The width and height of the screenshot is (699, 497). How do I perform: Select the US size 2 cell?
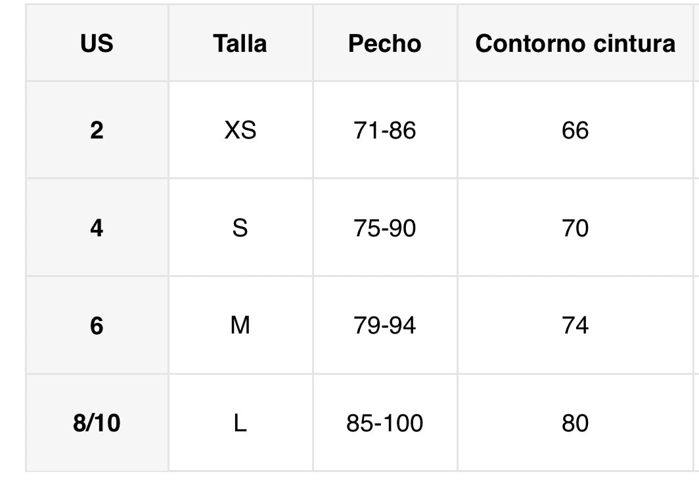coord(97,130)
